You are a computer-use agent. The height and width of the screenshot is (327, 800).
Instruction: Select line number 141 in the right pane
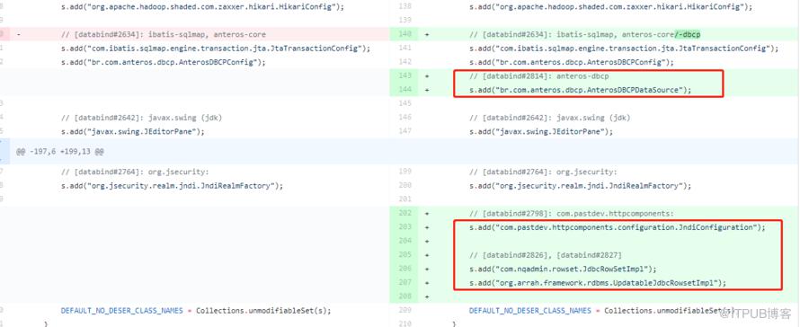click(406, 49)
